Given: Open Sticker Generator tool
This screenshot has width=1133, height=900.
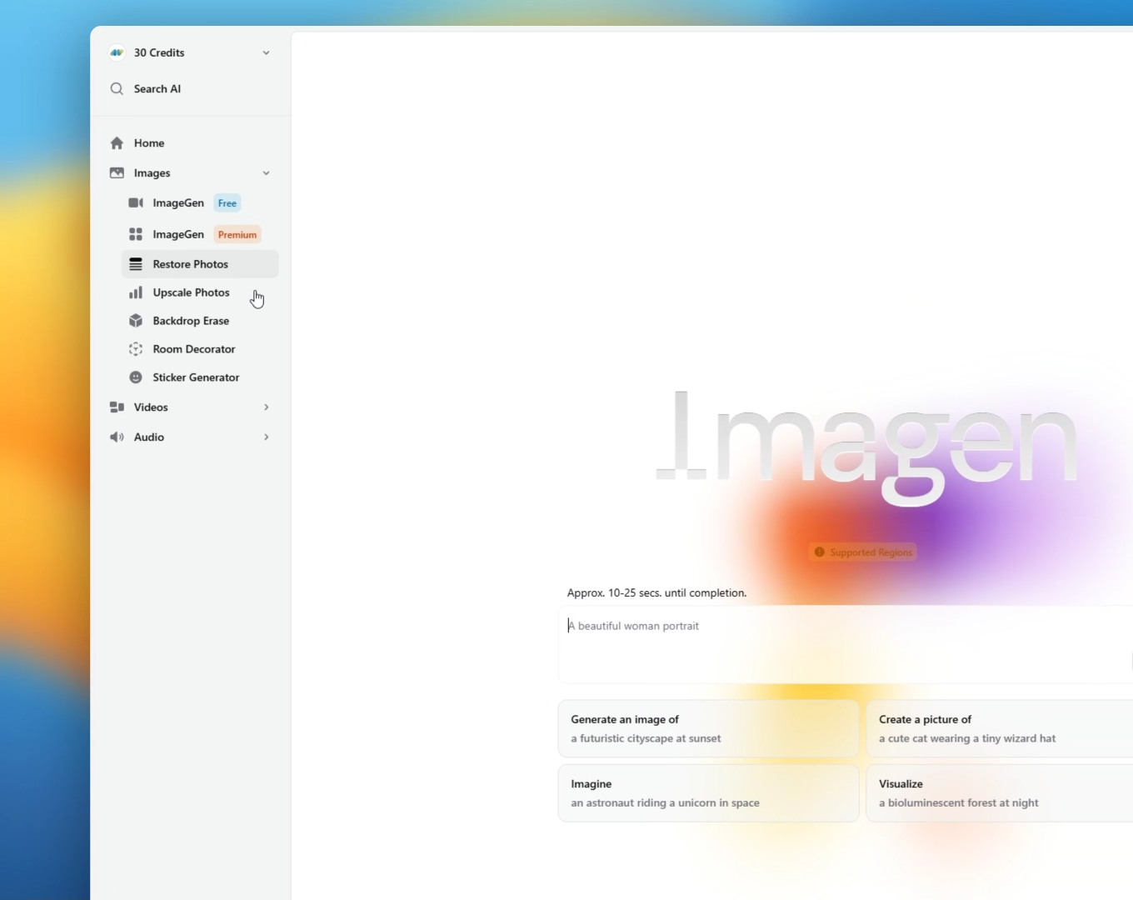Looking at the screenshot, I should [x=200, y=377].
